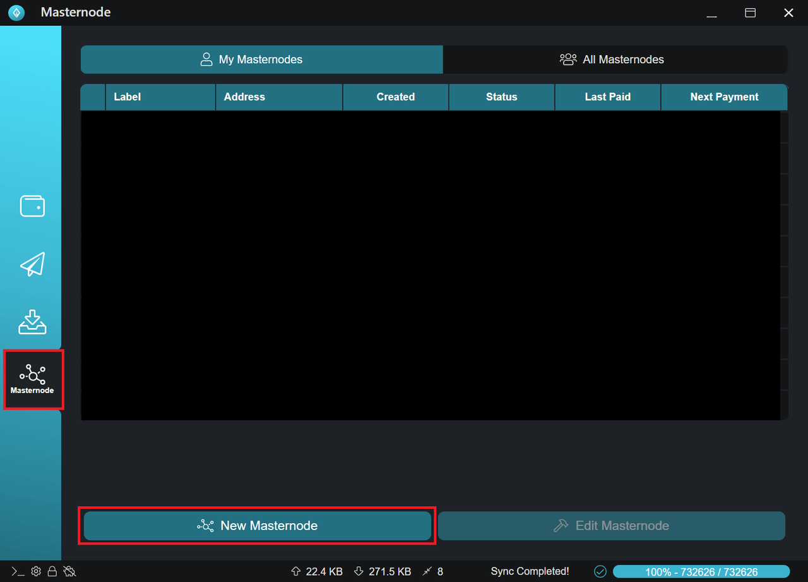Click the connections count icon
808x582 pixels.
click(x=427, y=571)
